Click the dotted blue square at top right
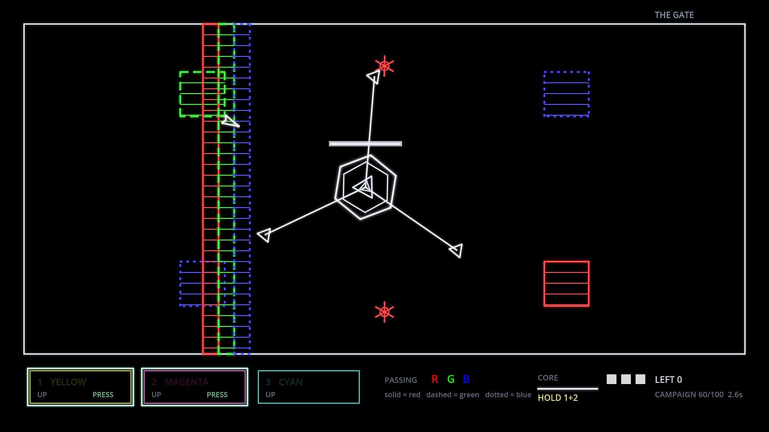 [566, 94]
